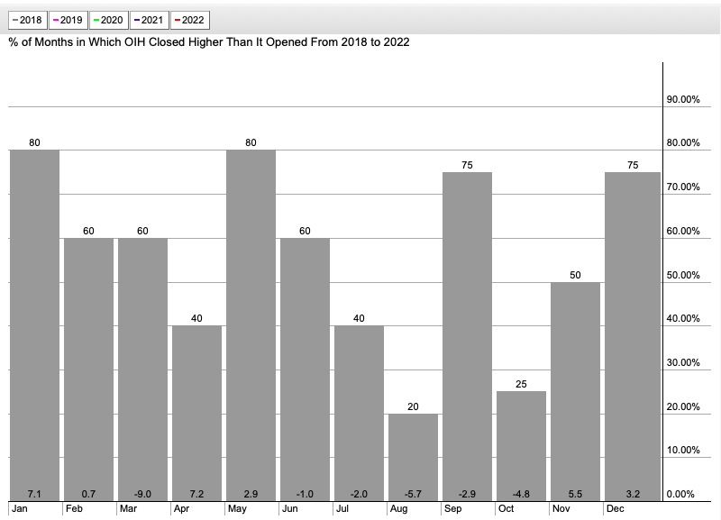Click the 0.00% y-axis label
The width and height of the screenshot is (721, 520).
[680, 494]
